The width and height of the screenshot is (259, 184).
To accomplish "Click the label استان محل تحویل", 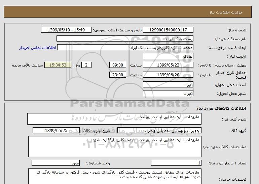I will [230, 85].
